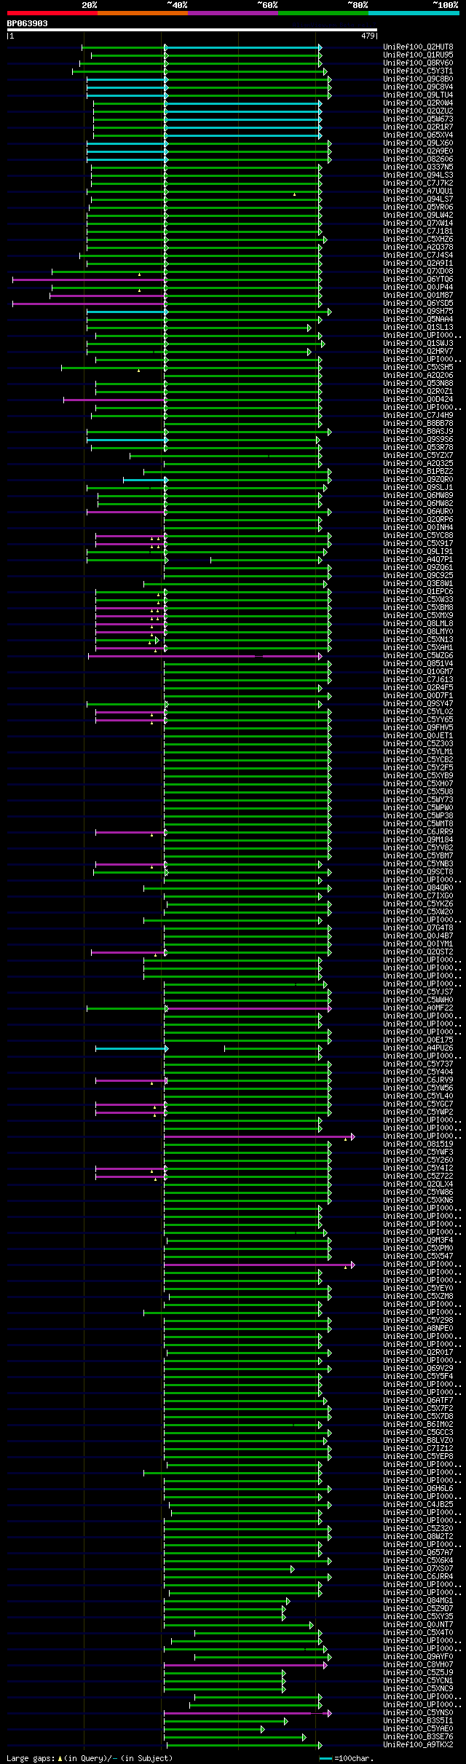Select label UniRef100_Q6YTQ6
This screenshot has height=1764, width=466.
418,280
